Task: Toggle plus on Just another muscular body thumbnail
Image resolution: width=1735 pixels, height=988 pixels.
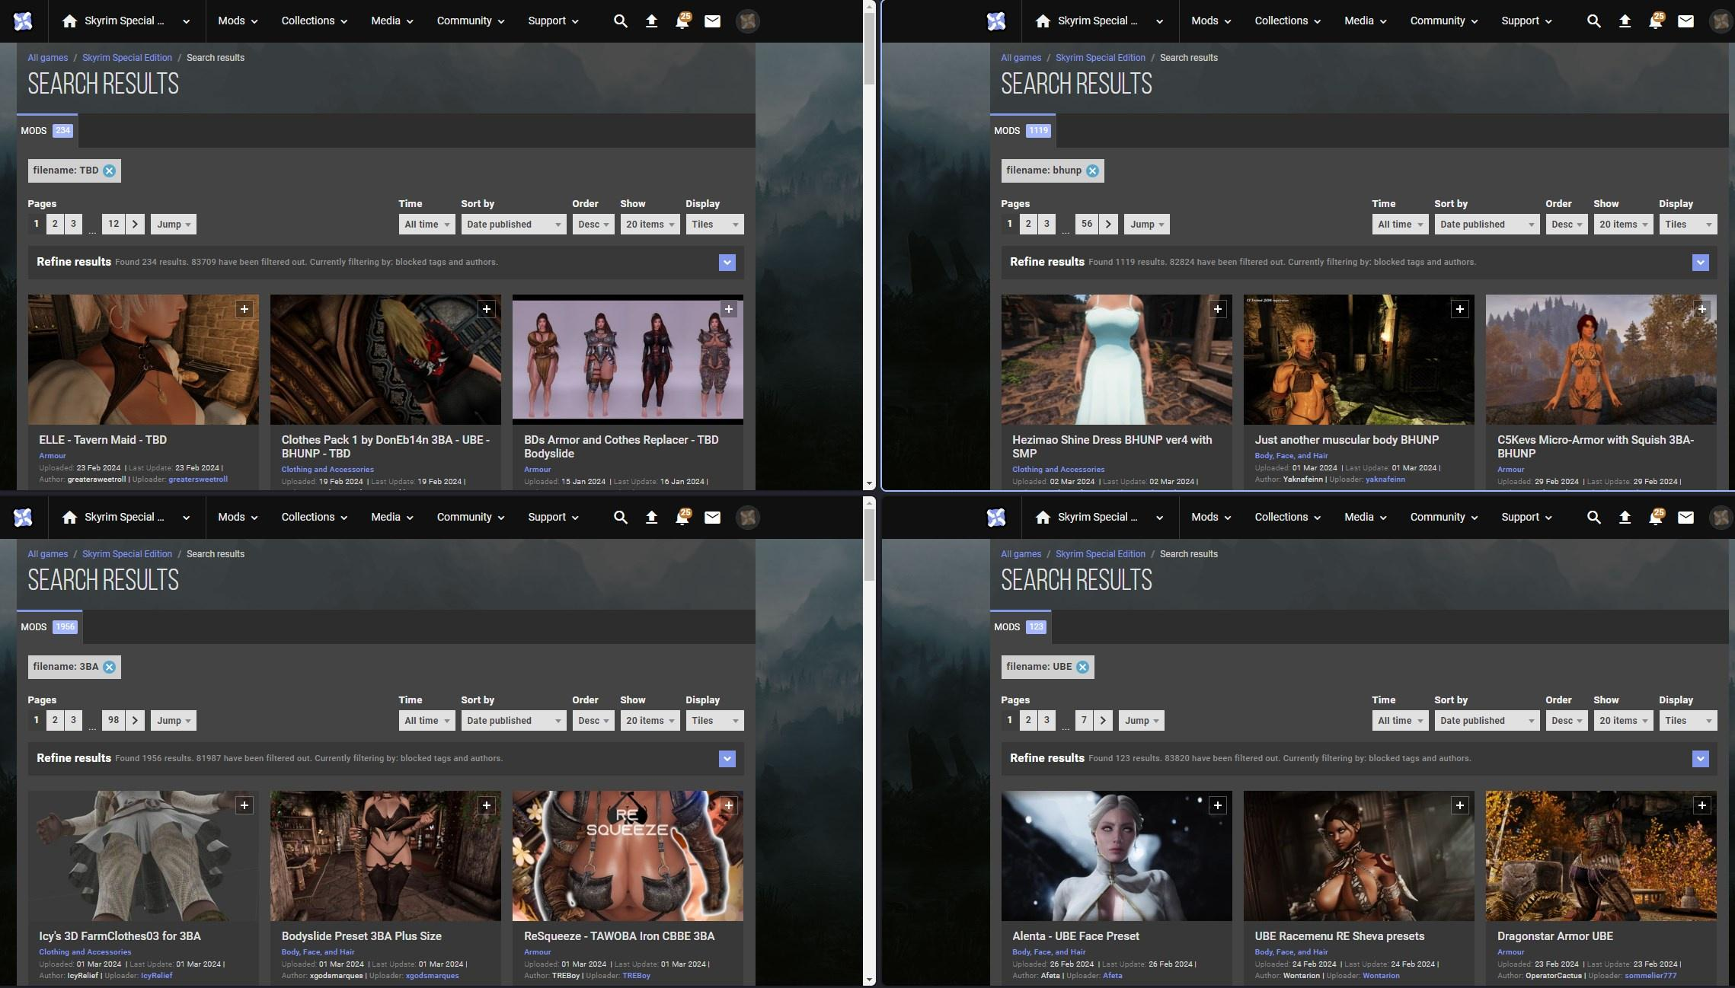Action: [x=1459, y=309]
